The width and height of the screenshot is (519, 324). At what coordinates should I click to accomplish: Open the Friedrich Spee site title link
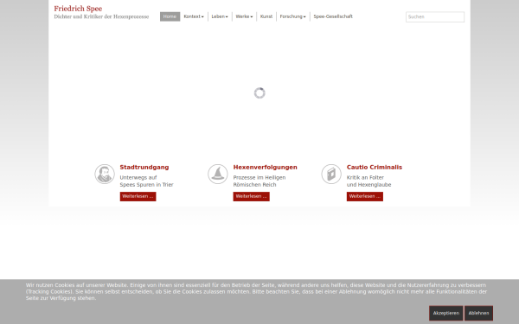click(78, 9)
